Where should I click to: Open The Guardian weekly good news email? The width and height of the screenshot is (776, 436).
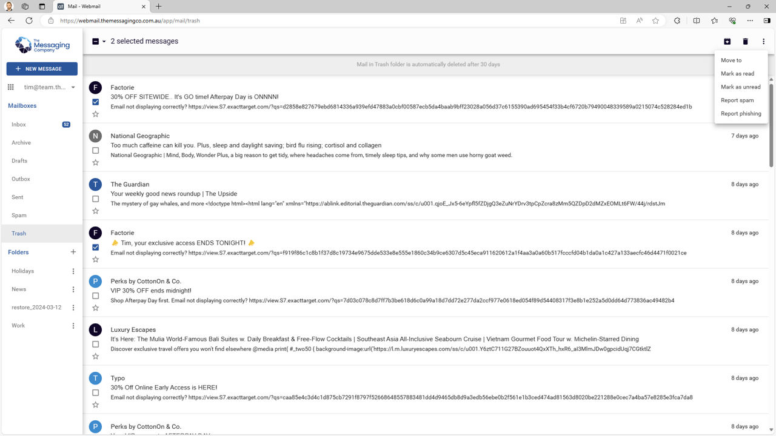coord(424,196)
